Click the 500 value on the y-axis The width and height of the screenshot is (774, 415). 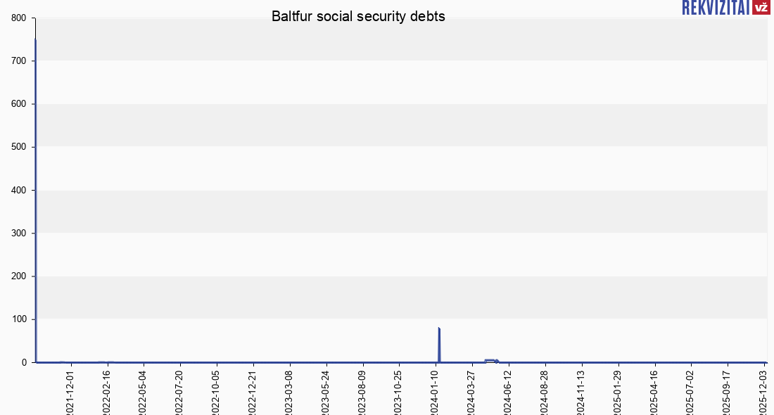click(19, 147)
